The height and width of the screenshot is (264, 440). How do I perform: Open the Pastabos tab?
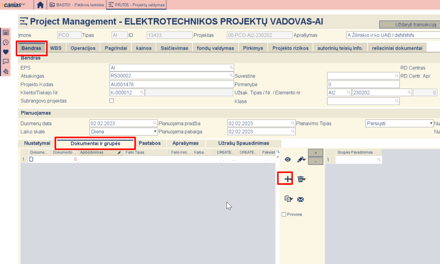150,143
